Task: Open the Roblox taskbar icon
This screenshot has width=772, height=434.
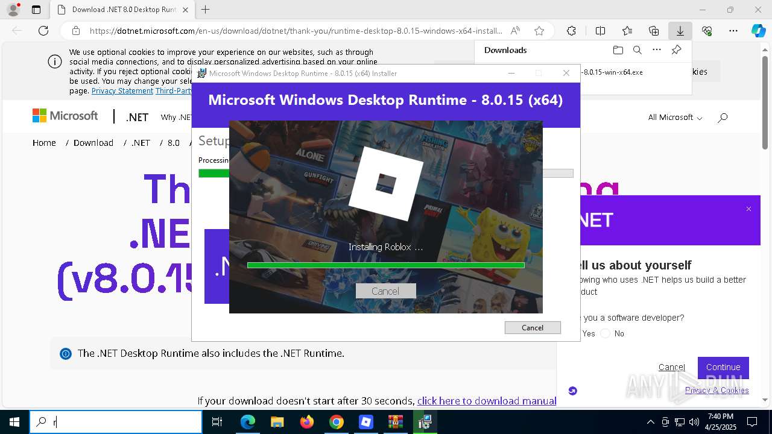Action: [x=365, y=422]
